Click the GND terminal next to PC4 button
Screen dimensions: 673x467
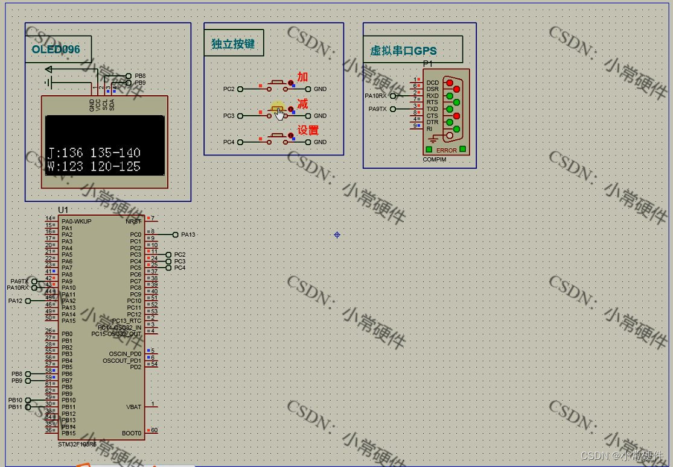(x=309, y=142)
